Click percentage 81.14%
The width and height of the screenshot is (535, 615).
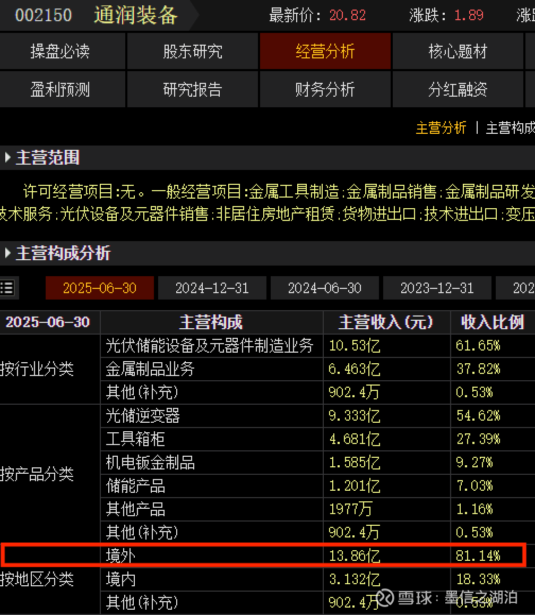pyautogui.click(x=478, y=556)
